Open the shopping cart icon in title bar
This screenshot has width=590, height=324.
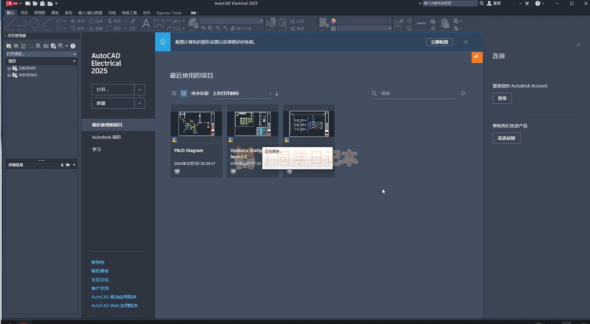[x=527, y=3]
